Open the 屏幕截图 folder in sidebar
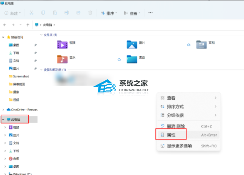Image resolution: width=244 pixels, height=175 pixels. point(17,84)
